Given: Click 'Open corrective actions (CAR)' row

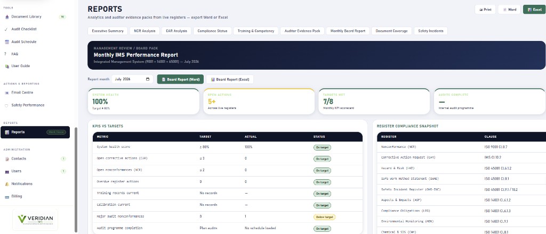Looking at the screenshot, I should [228, 159].
